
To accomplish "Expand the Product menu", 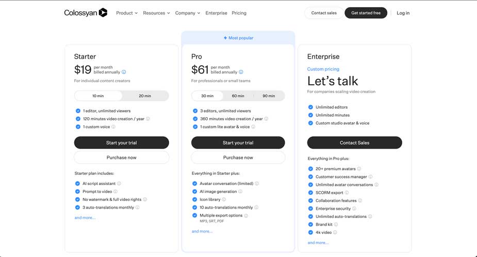I will coord(127,13).
